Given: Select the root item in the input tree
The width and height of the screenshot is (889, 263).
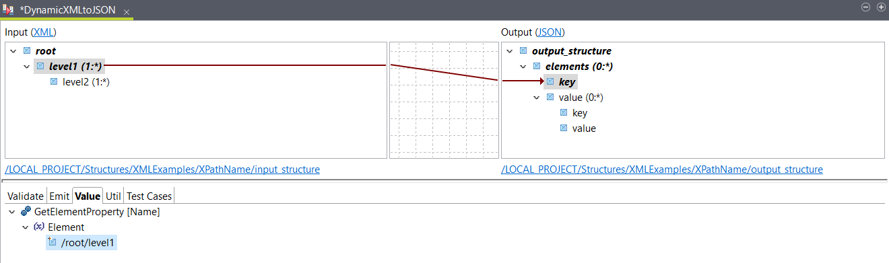Looking at the screenshot, I should pos(46,51).
